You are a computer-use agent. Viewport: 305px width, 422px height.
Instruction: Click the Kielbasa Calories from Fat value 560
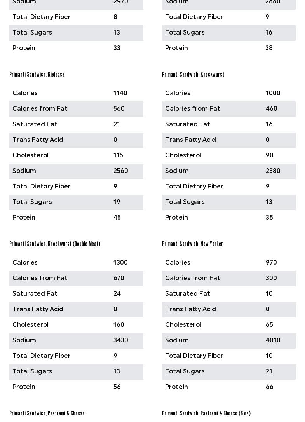(x=119, y=109)
